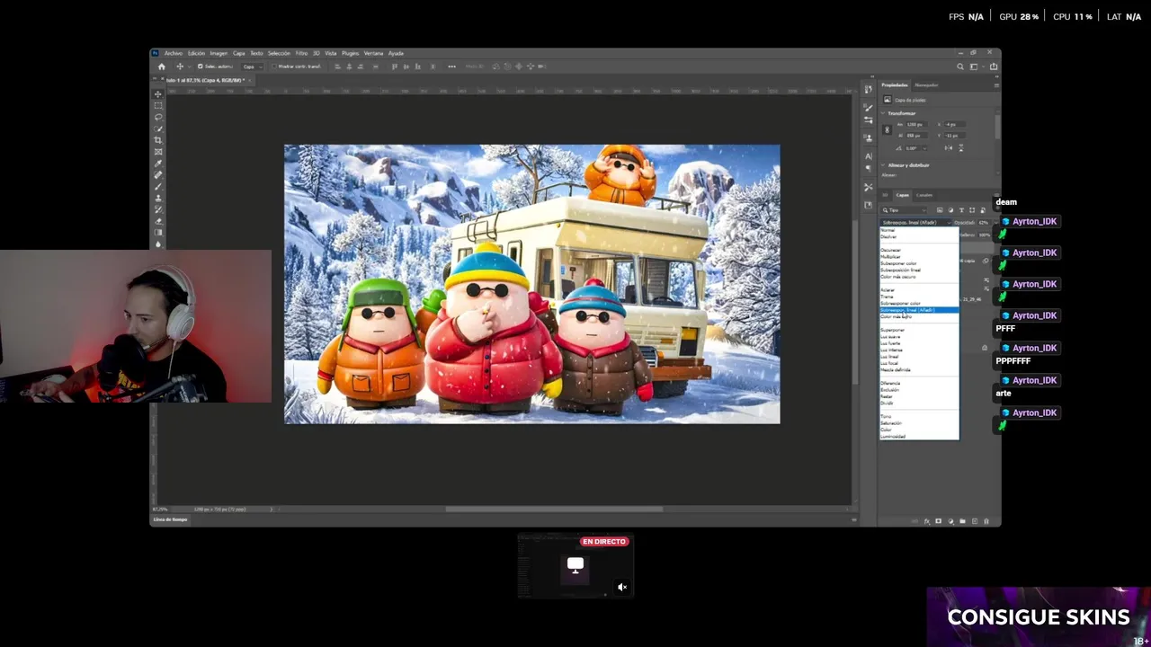Select the Eraser tool
Viewport: 1151px width, 647px height.
click(x=158, y=221)
